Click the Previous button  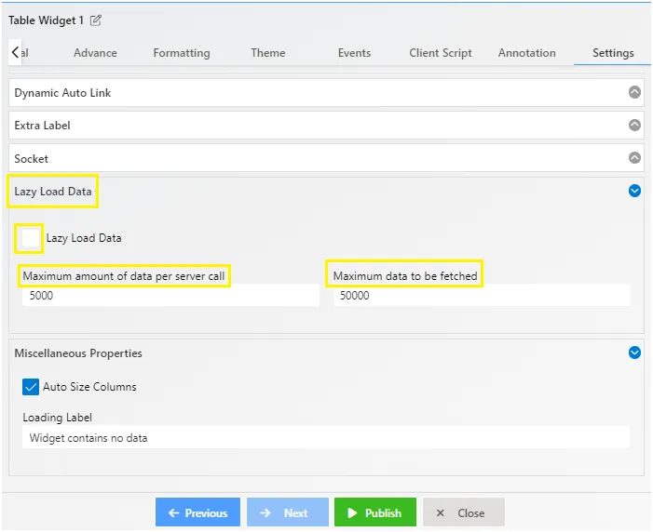click(197, 512)
